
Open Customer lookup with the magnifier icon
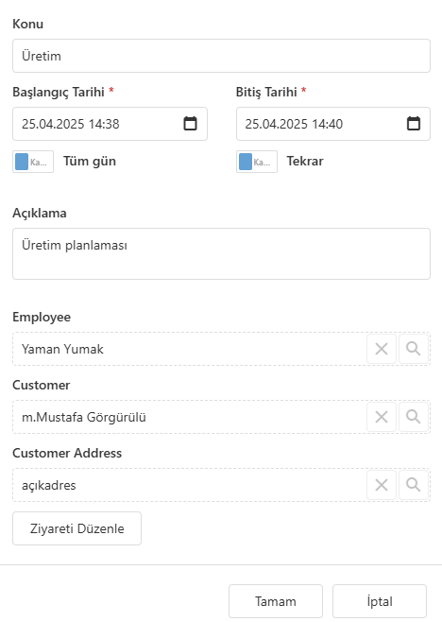(413, 417)
